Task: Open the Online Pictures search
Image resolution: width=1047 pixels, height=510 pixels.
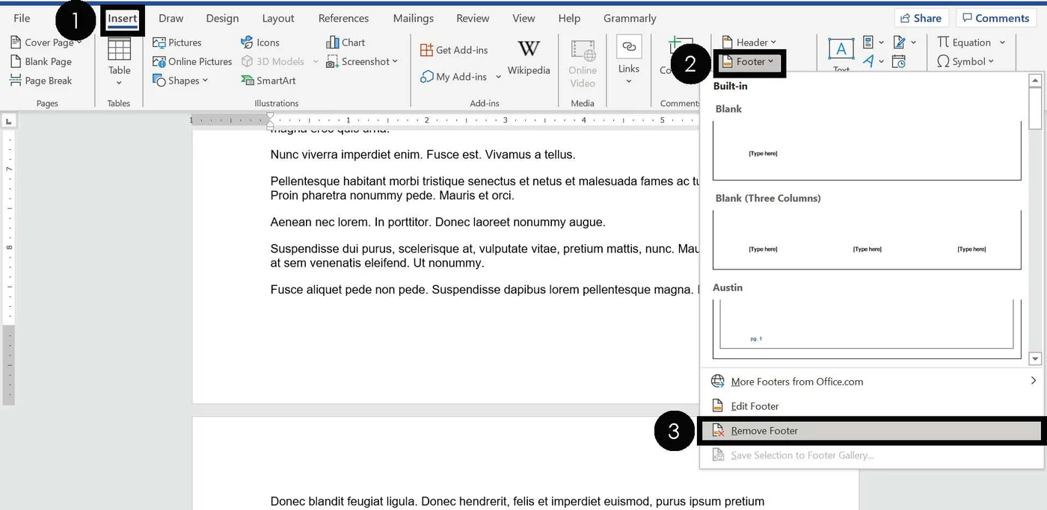Action: (x=192, y=61)
